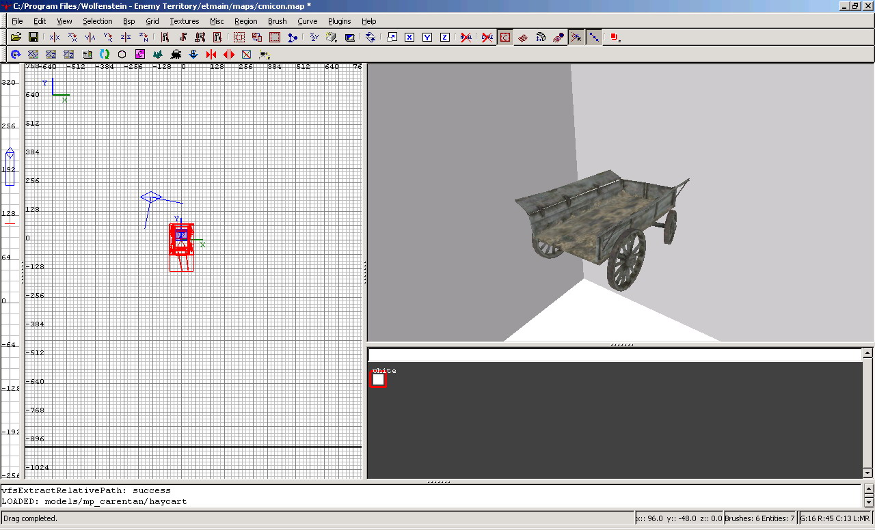Toggle the drill down rows and columns button
The height and width of the screenshot is (530, 875).
coord(594,37)
